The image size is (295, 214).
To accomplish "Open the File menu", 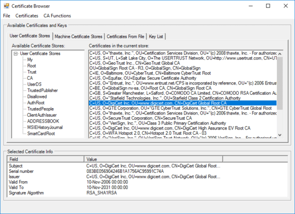I will point(6,16).
